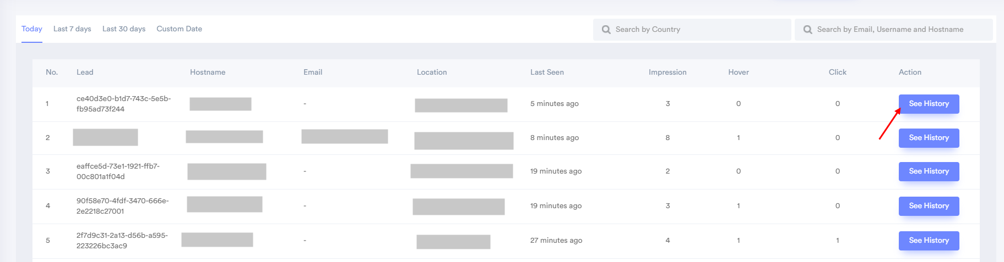See History for lead number 1
The height and width of the screenshot is (262, 1004).
[x=929, y=104]
